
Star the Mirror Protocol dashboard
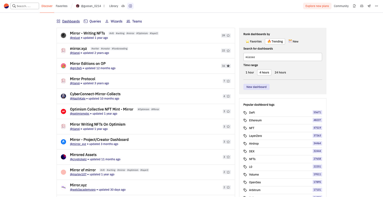click(228, 81)
